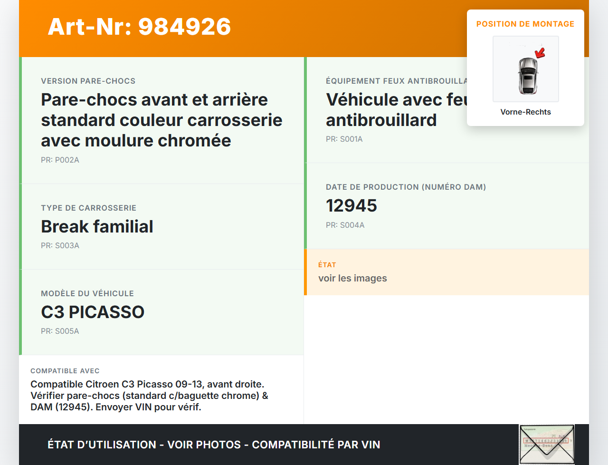This screenshot has height=465, width=608.
Task: Click the "DATE DE PRODUCTION (NUMÉRO DAM)" label
Action: 406,187
